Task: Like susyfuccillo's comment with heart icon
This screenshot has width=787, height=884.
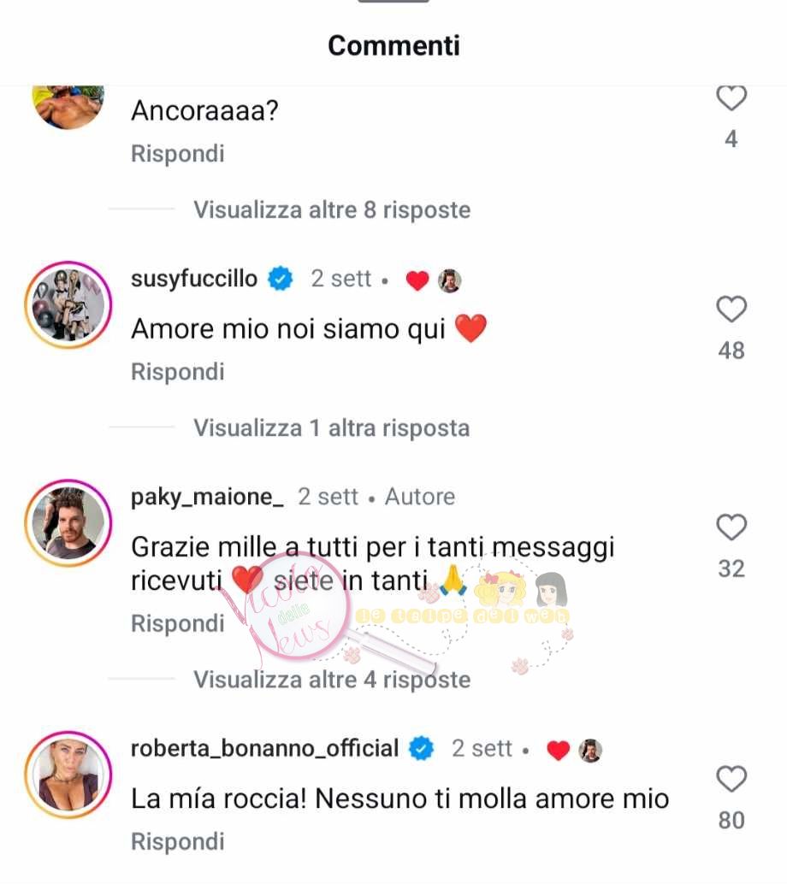Action: click(731, 309)
